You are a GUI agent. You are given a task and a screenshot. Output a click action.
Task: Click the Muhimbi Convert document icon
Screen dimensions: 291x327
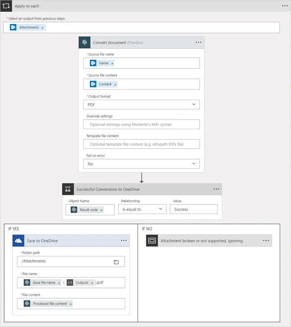84,42
